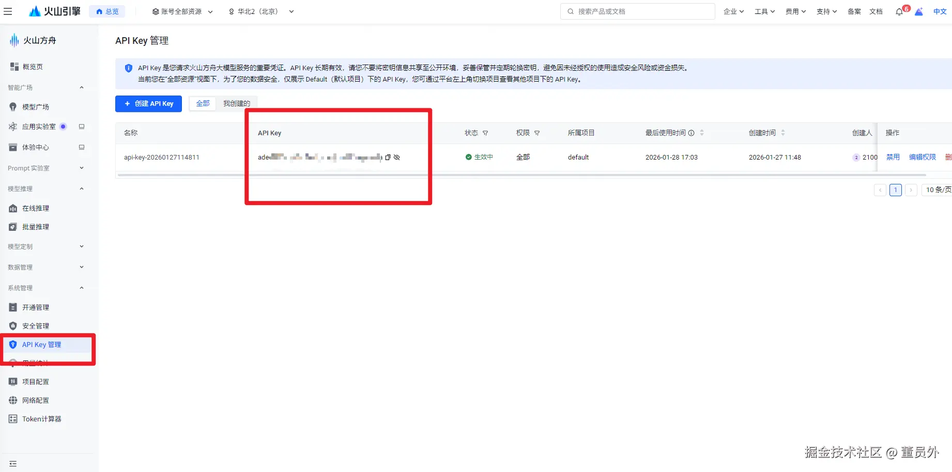The height and width of the screenshot is (472, 952).
Task: Open the 10 条/页 page size dropdown
Action: click(x=936, y=190)
